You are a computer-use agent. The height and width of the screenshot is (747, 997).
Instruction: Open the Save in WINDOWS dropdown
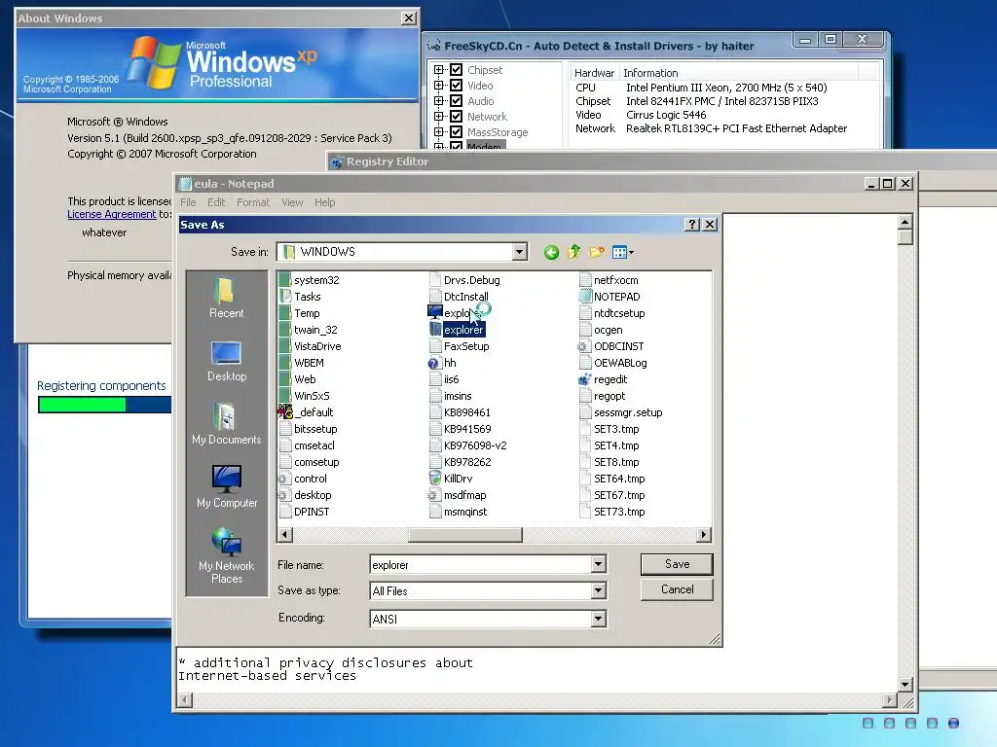(x=520, y=252)
